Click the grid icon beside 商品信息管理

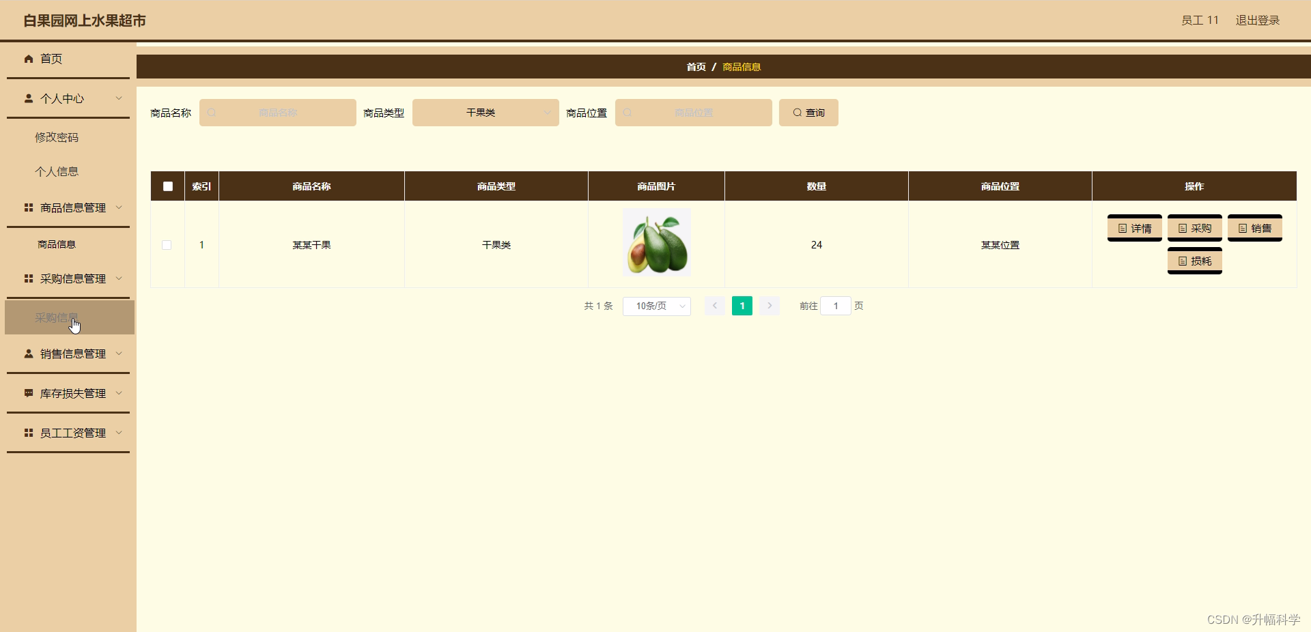28,207
